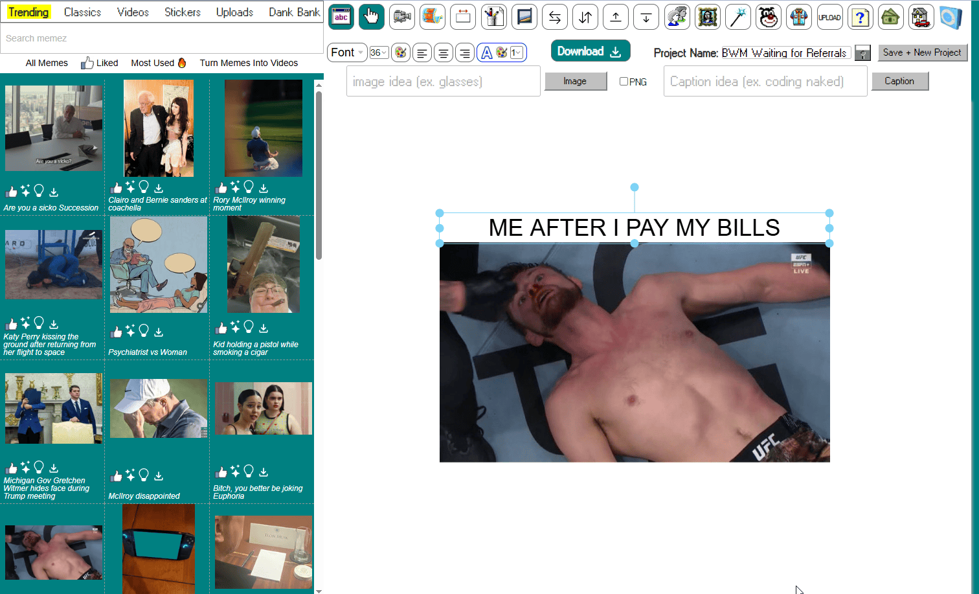Click the house with red car icon

coord(921,17)
